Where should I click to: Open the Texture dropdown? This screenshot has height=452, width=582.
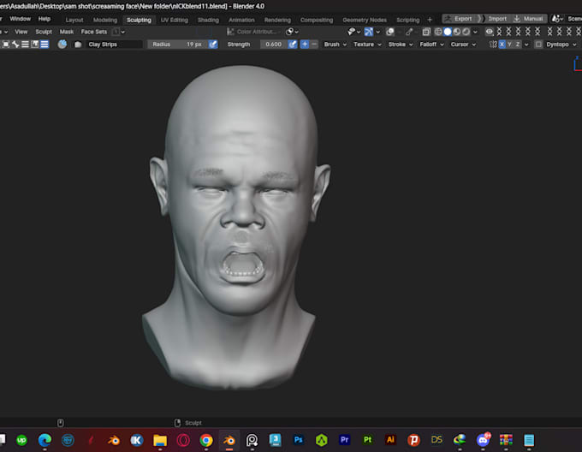367,45
